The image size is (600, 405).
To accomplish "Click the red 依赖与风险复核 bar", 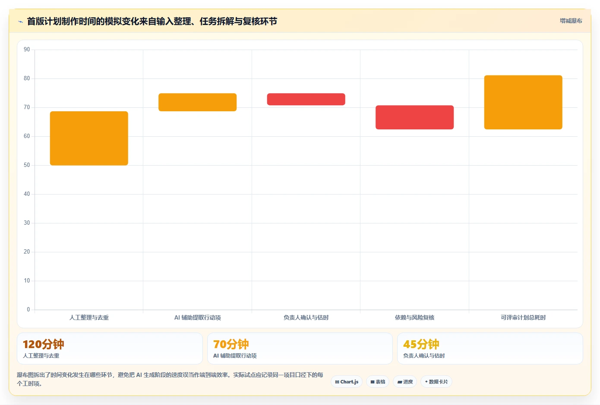I will (414, 117).
